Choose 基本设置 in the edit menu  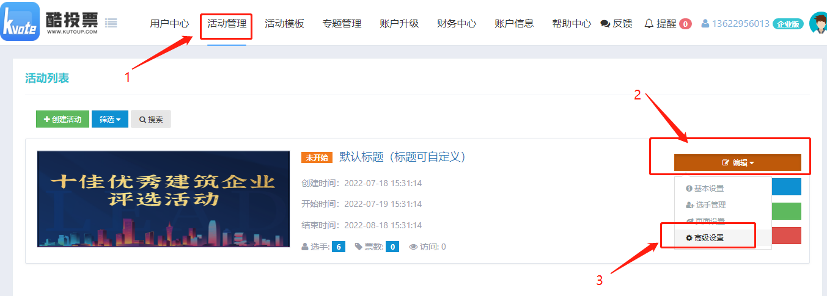pyautogui.click(x=705, y=189)
